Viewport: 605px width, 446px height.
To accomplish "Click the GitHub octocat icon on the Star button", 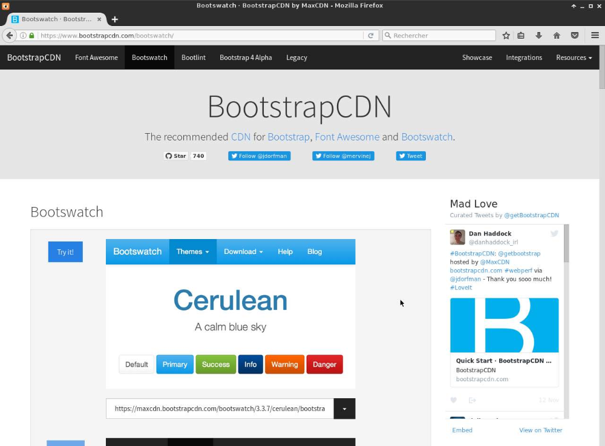I will point(168,156).
